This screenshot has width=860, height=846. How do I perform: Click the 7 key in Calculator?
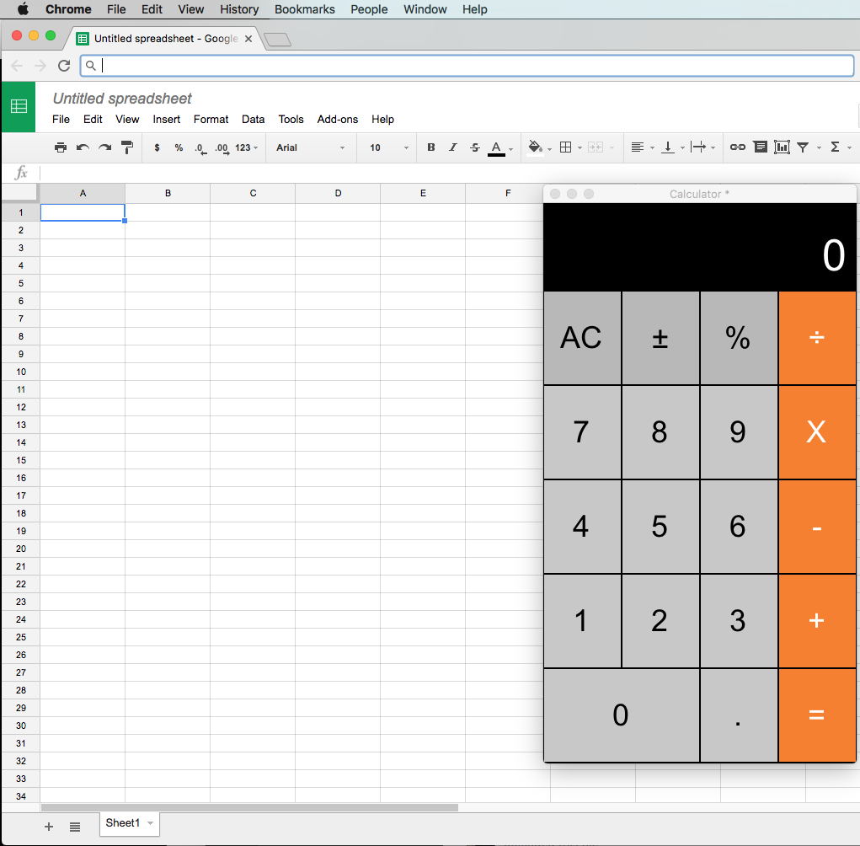(x=582, y=432)
